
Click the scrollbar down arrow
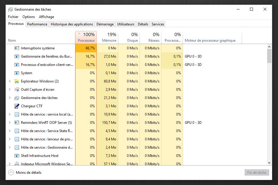coord(269,163)
